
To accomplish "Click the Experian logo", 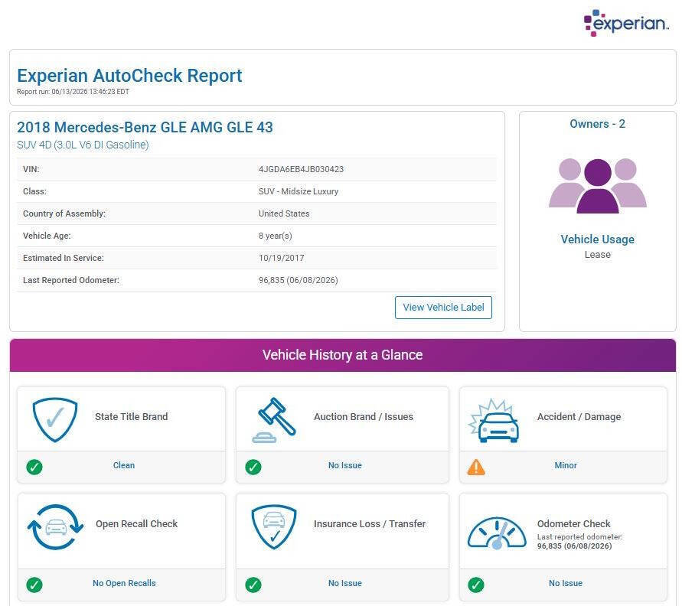I will [x=625, y=23].
